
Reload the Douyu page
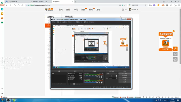(14, 5)
